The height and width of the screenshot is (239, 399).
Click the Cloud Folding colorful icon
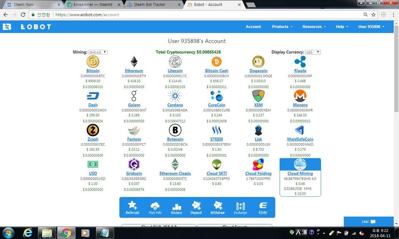[x=258, y=164]
